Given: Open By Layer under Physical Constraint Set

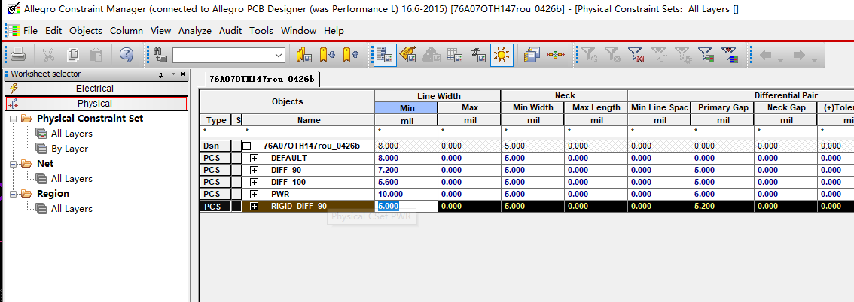Looking at the screenshot, I should [x=69, y=148].
